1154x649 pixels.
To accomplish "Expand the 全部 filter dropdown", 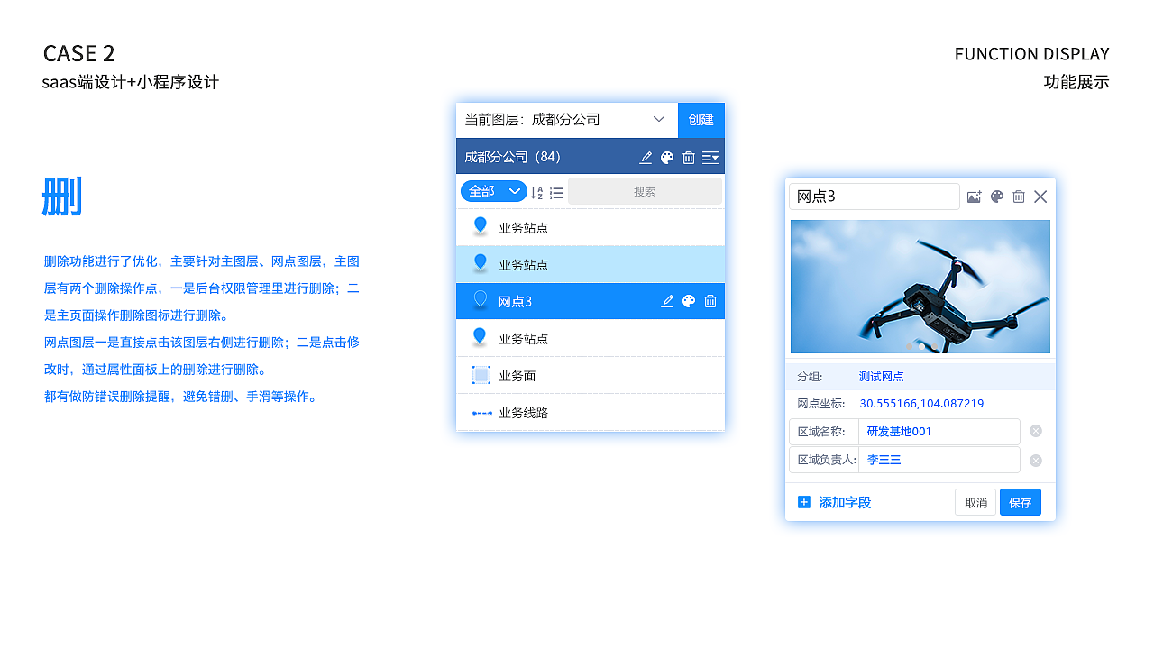I will tap(493, 191).
